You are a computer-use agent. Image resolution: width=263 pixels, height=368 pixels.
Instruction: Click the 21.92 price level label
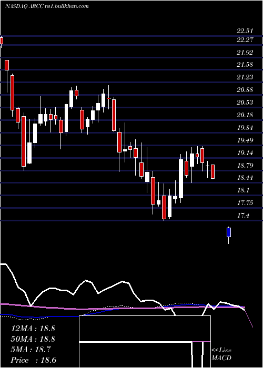tap(245, 53)
